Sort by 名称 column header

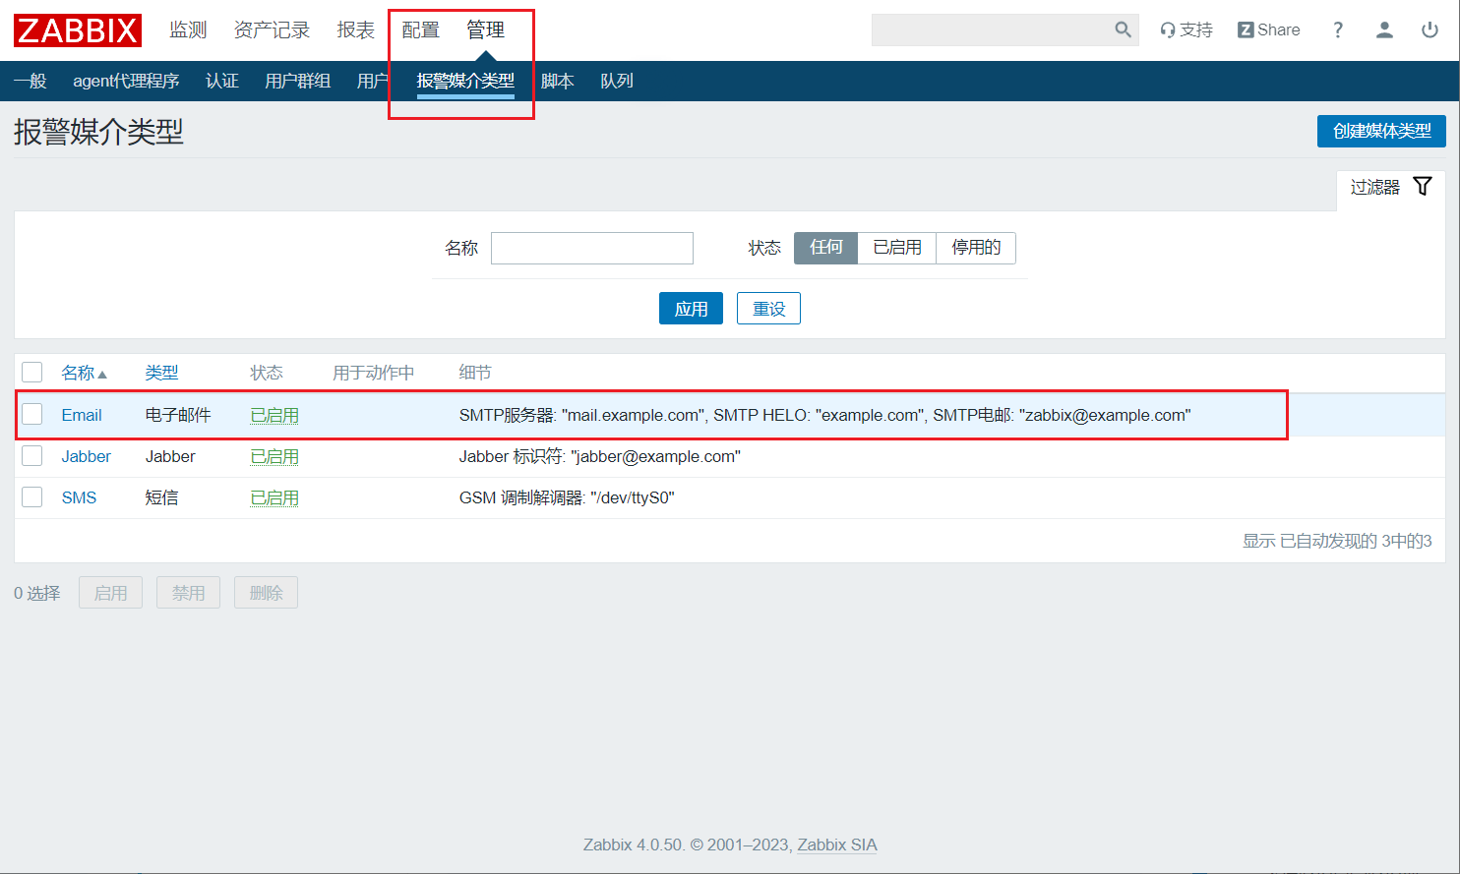coord(79,373)
